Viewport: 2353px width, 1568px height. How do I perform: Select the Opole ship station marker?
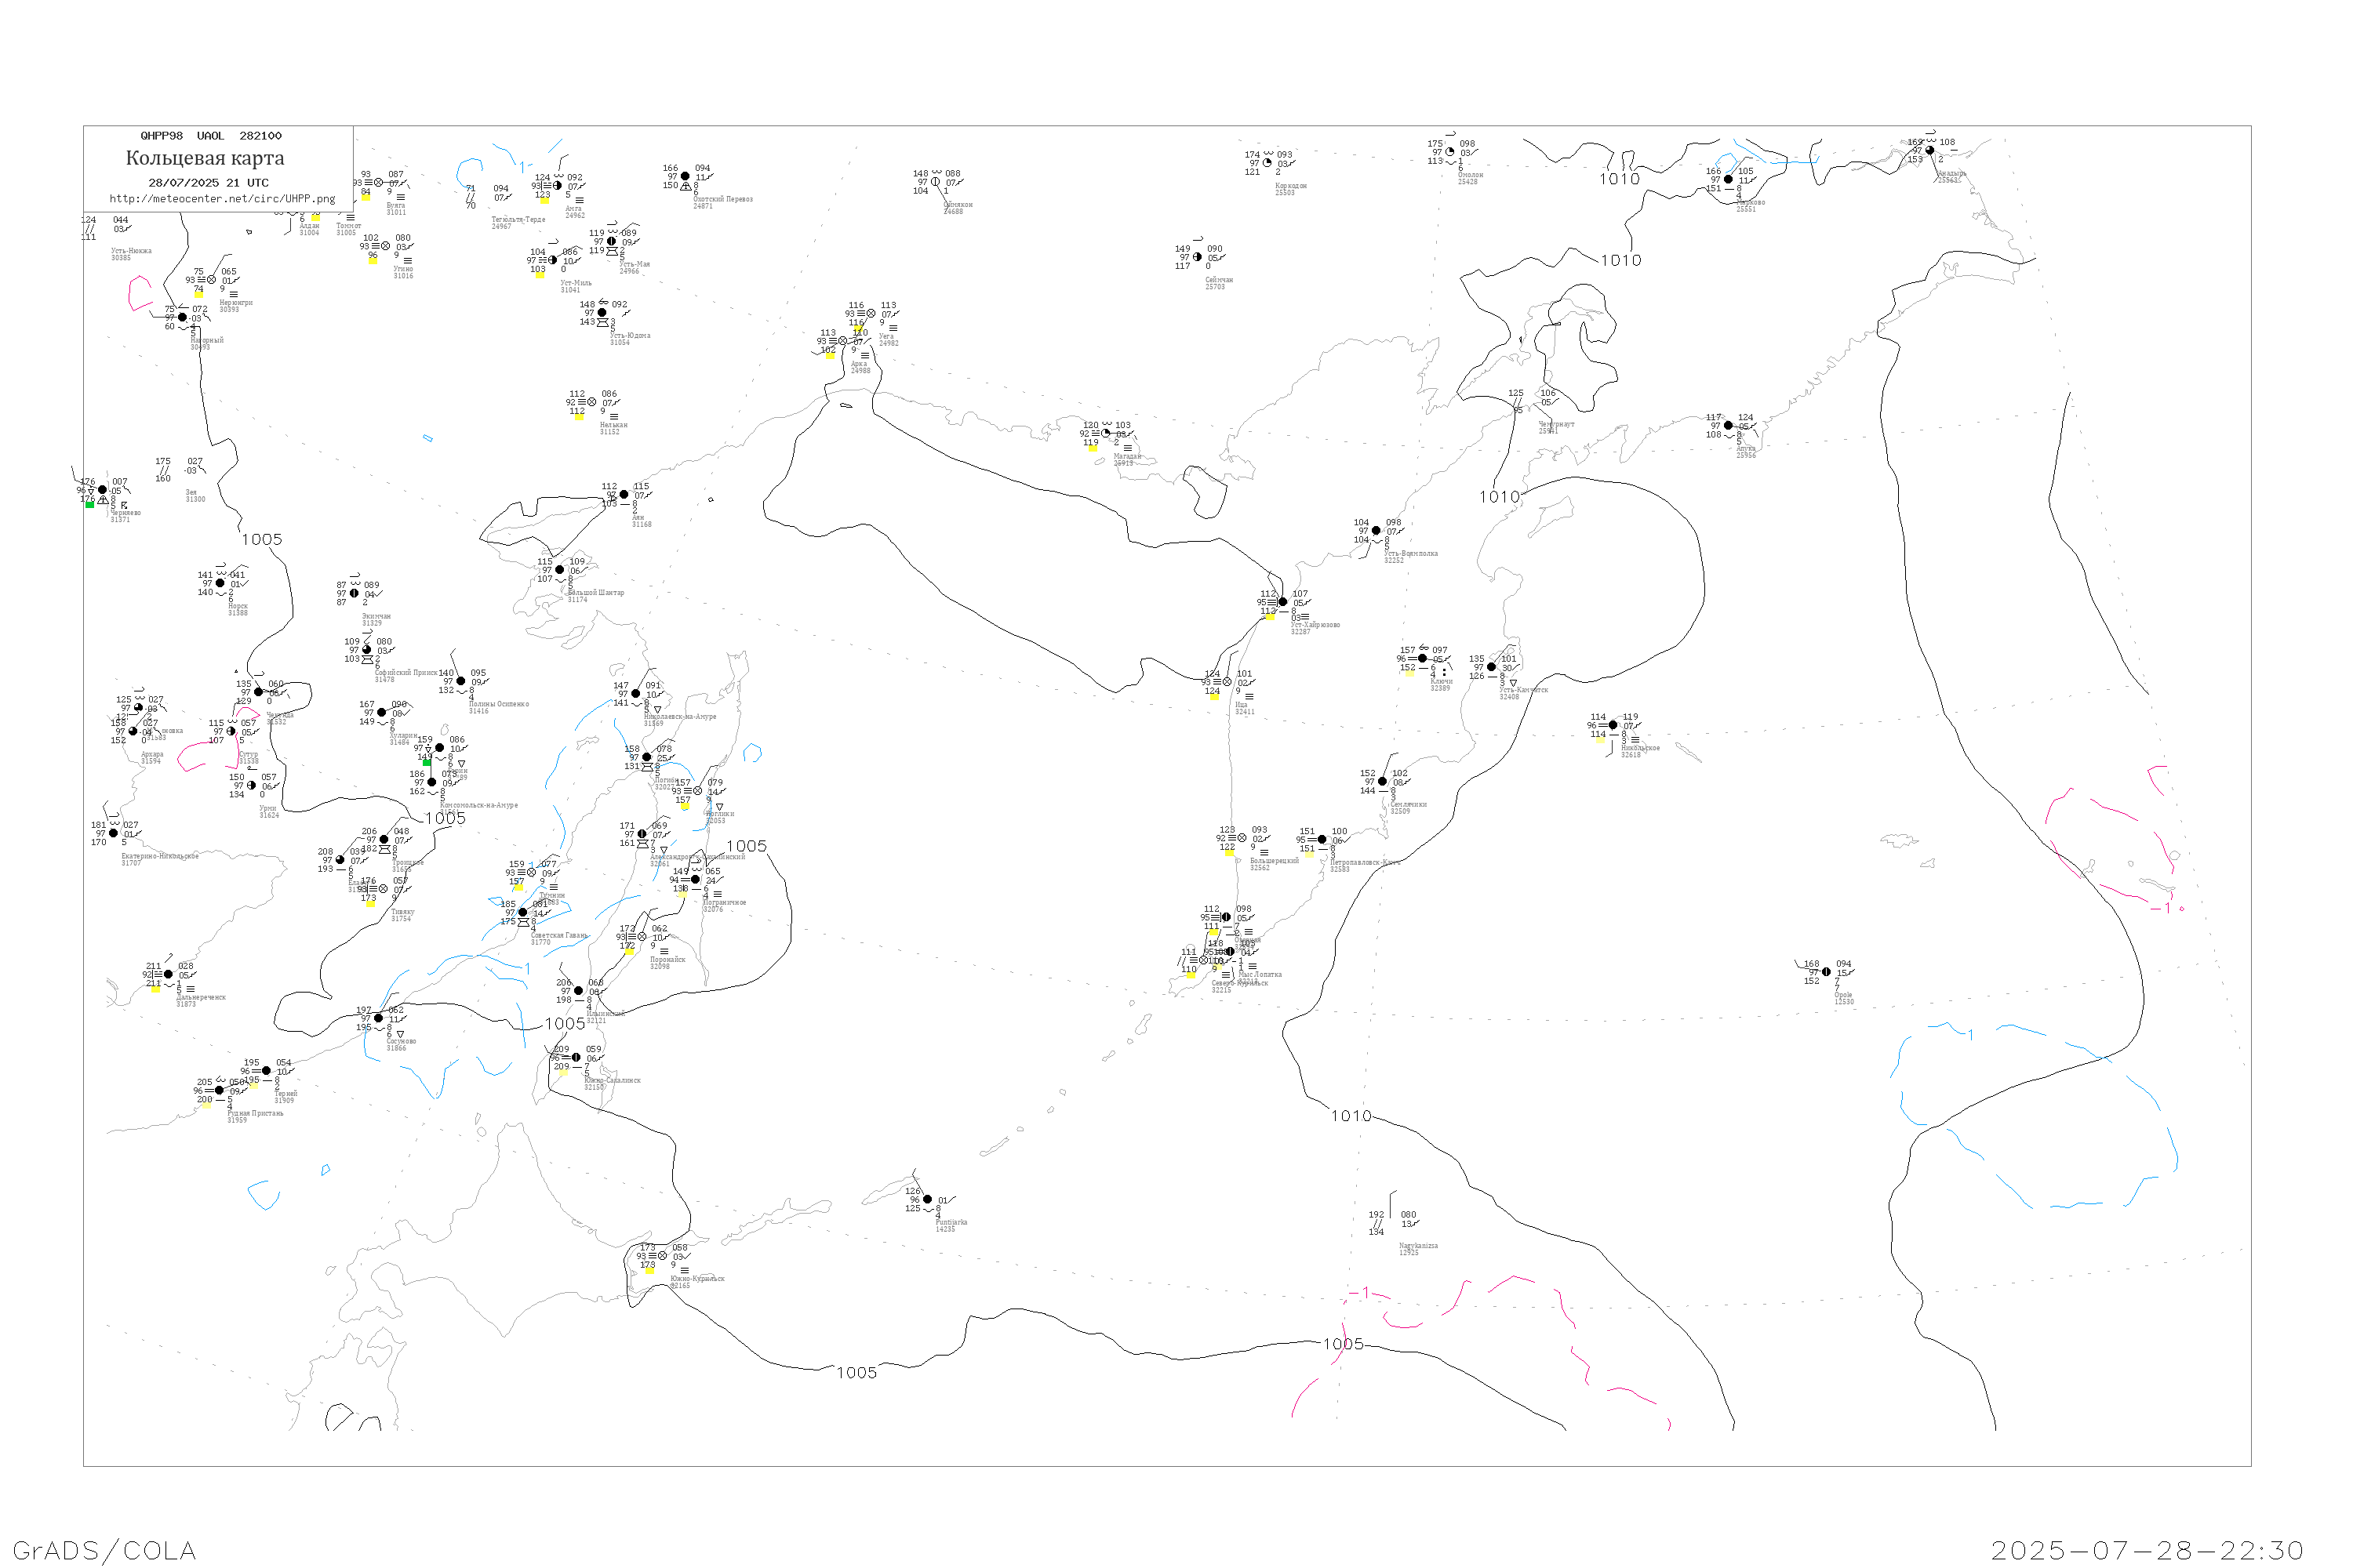pyautogui.click(x=1826, y=972)
